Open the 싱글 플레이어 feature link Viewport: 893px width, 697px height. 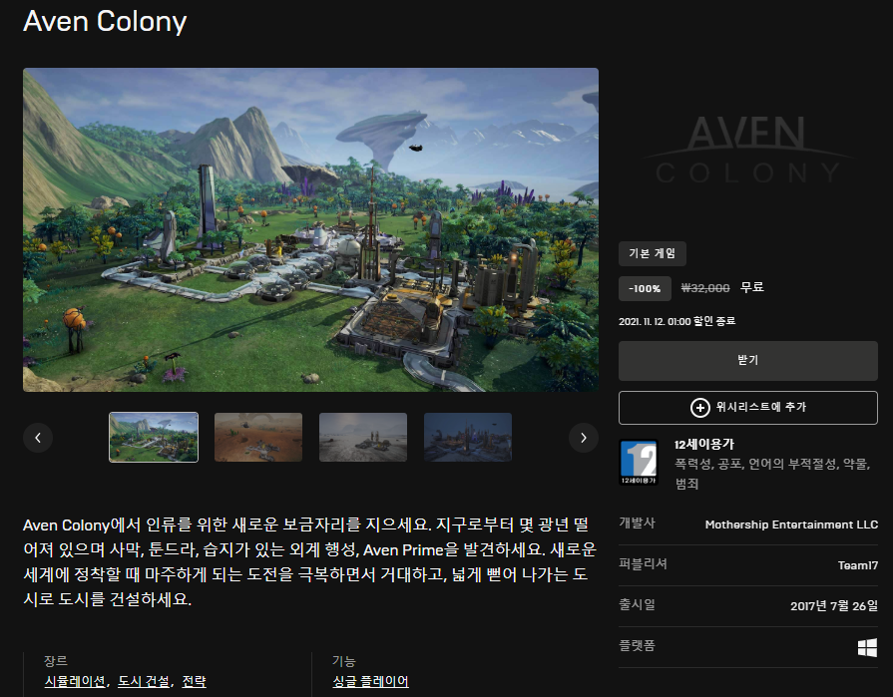point(371,681)
